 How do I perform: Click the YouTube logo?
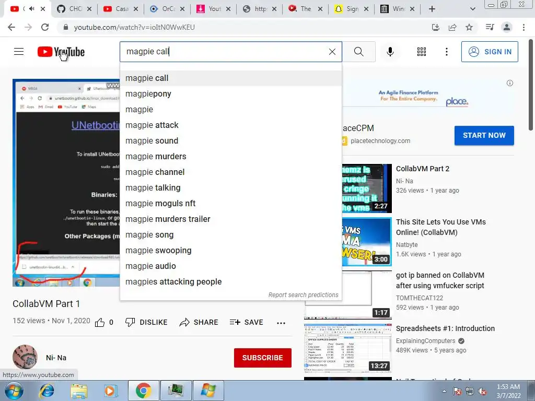(x=61, y=52)
